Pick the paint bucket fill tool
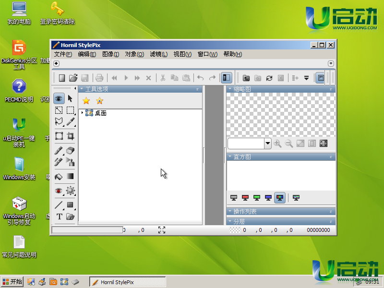Screen dimensions: 384x288 (59, 176)
